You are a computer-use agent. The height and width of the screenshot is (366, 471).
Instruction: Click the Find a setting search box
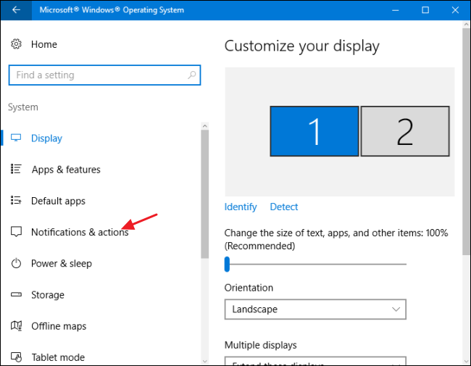click(x=104, y=75)
